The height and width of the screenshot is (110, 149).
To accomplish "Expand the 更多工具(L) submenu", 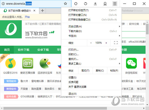I will 91,64.
